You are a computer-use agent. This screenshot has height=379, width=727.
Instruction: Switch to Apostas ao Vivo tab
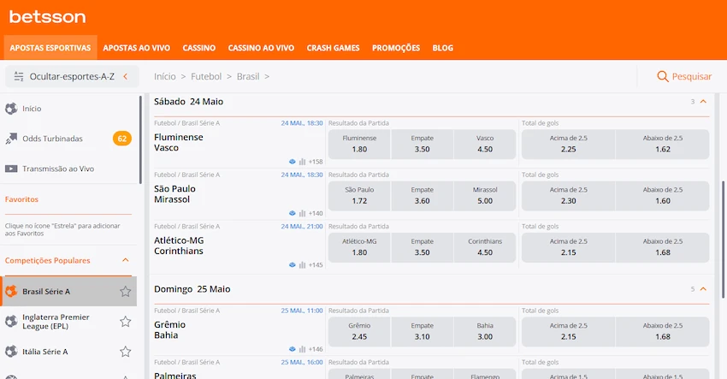pyautogui.click(x=136, y=48)
